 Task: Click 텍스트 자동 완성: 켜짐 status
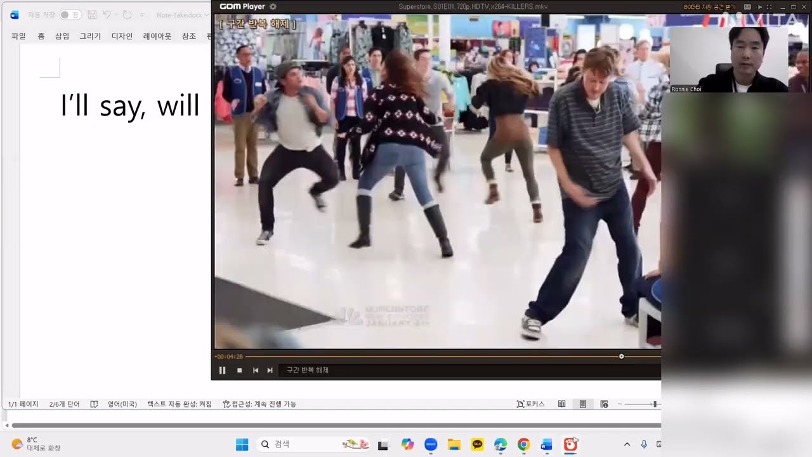[x=180, y=404]
